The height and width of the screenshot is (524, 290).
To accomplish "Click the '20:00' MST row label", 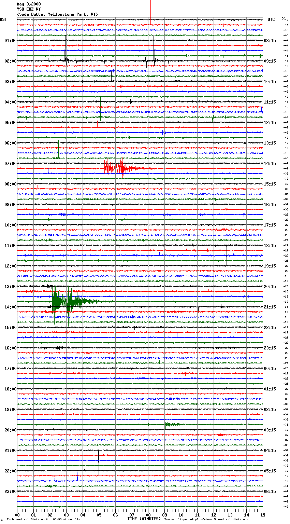I will 11,430.
